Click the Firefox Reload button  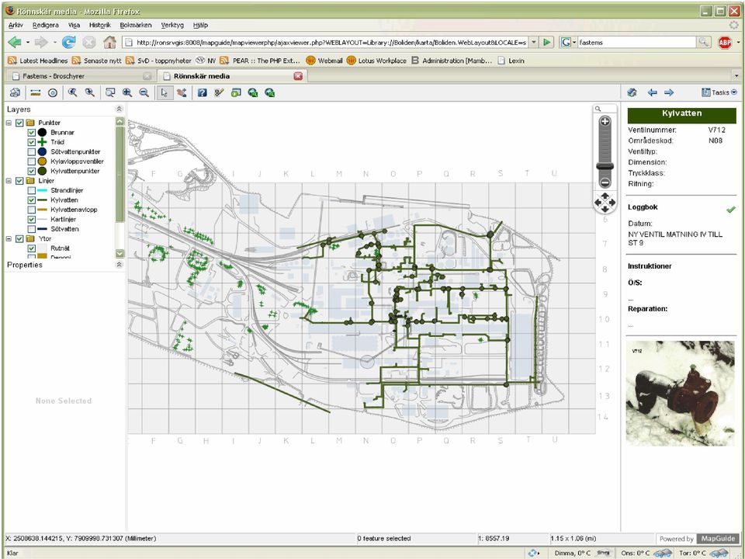[x=69, y=42]
